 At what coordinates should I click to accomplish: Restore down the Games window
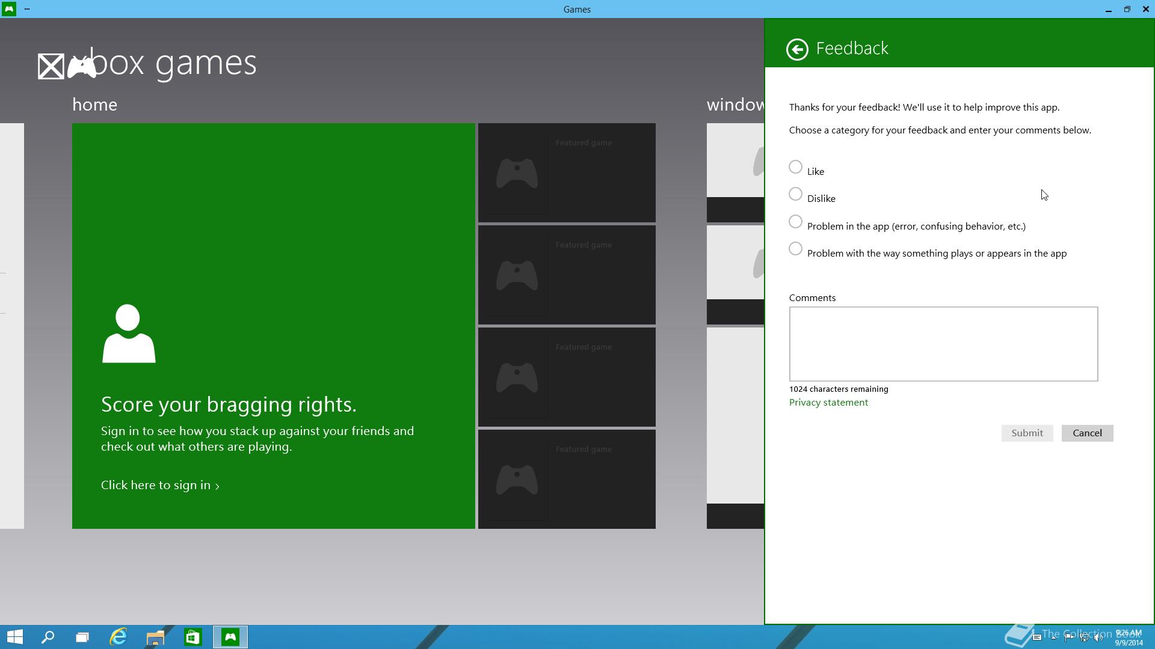point(1127,10)
